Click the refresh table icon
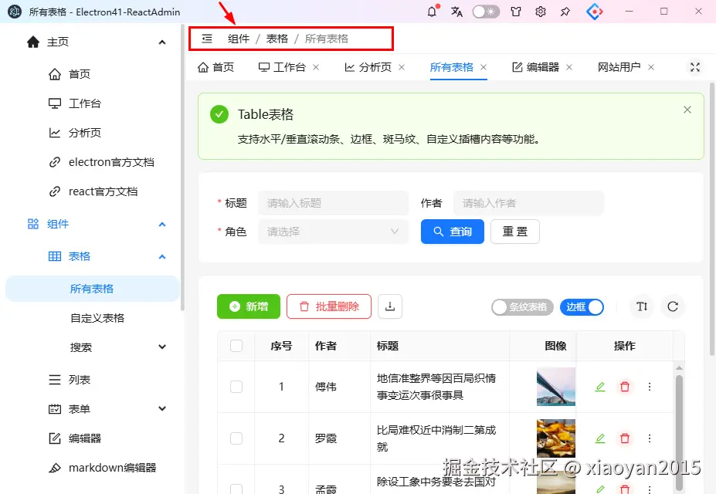The width and height of the screenshot is (716, 494). tap(673, 306)
